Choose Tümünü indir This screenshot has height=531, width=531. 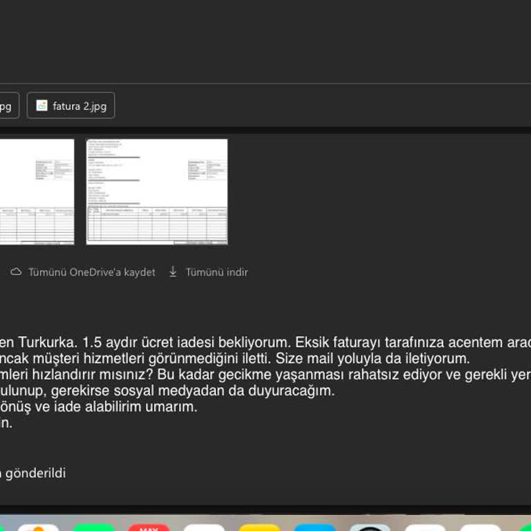click(216, 272)
